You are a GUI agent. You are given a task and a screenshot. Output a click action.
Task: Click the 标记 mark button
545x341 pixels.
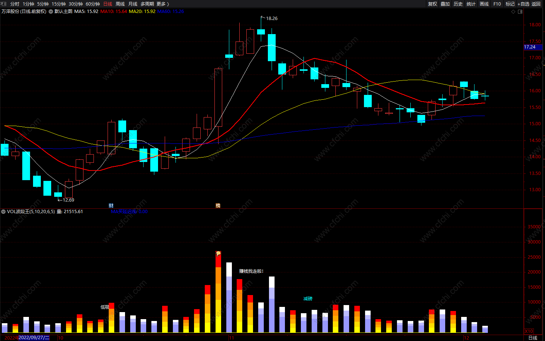(x=510, y=4)
